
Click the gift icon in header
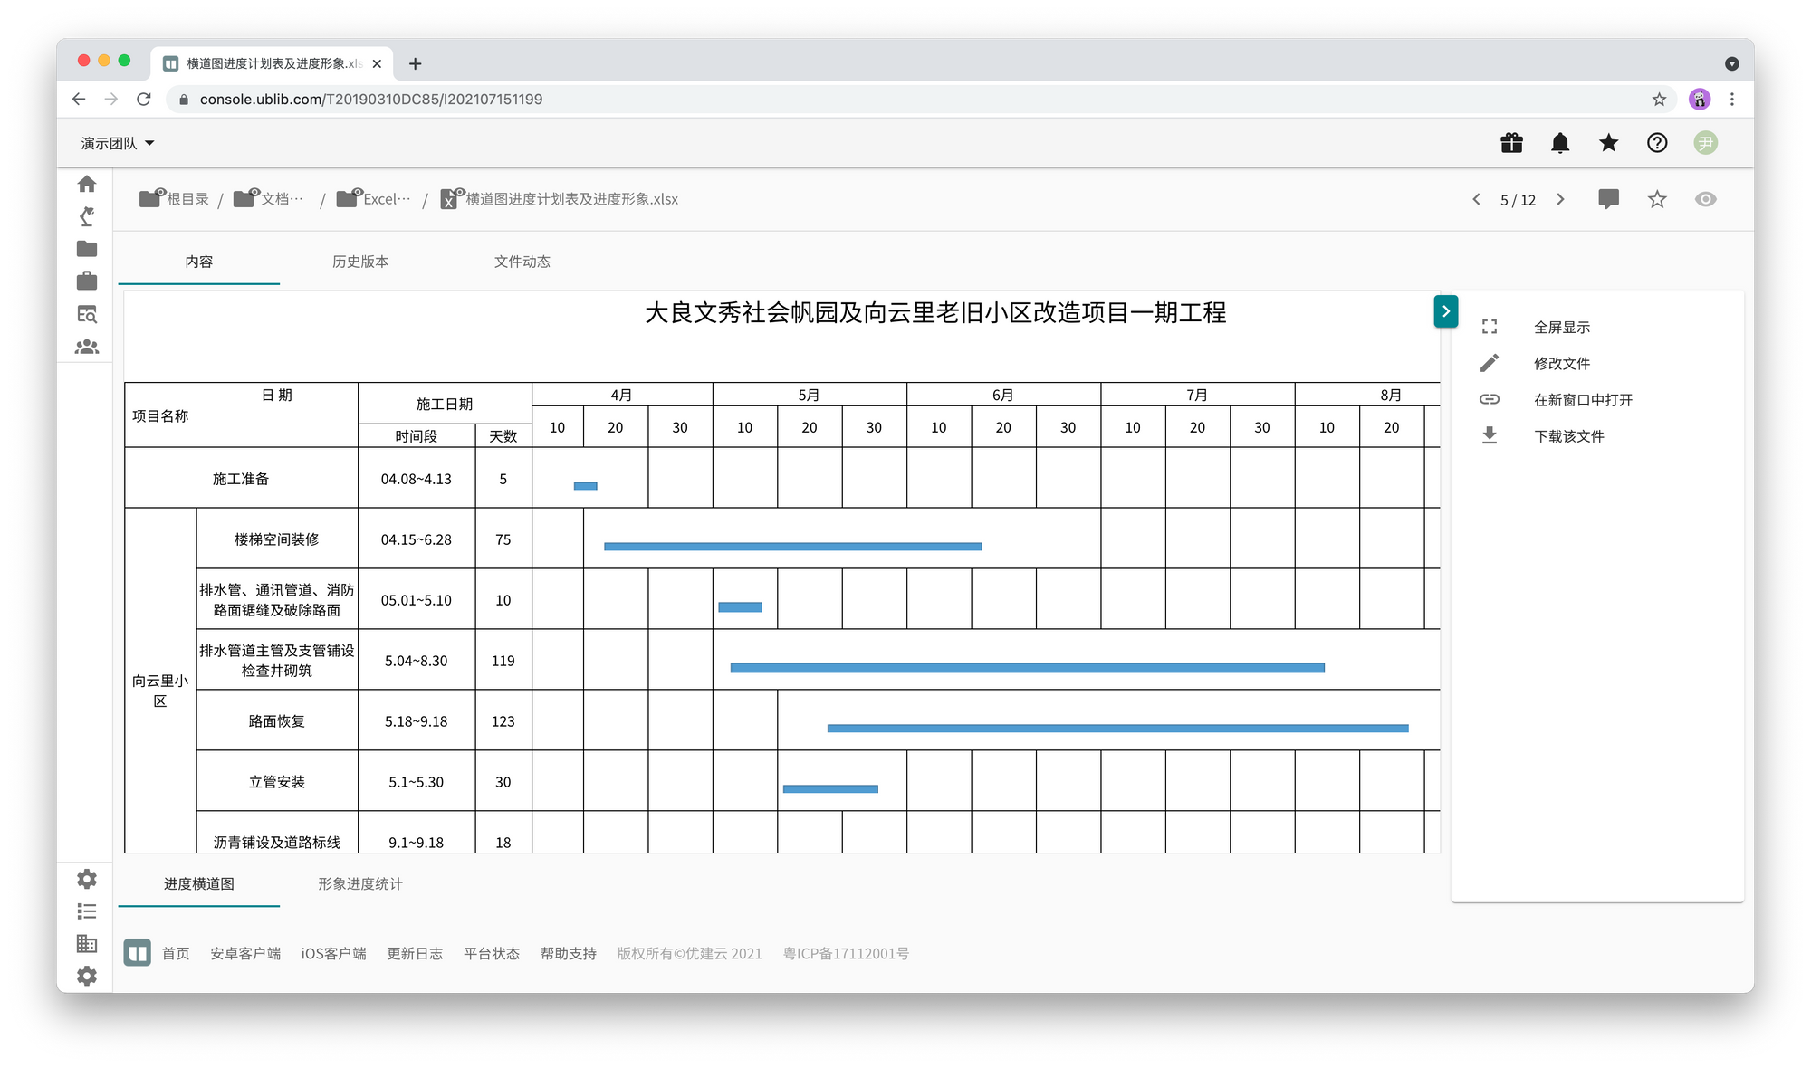pyautogui.click(x=1511, y=143)
